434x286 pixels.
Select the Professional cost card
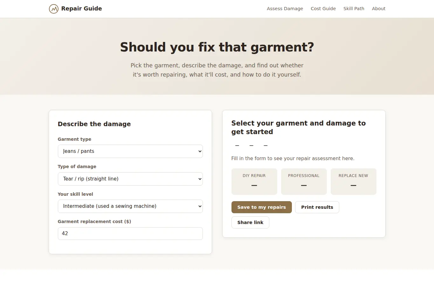click(x=304, y=181)
